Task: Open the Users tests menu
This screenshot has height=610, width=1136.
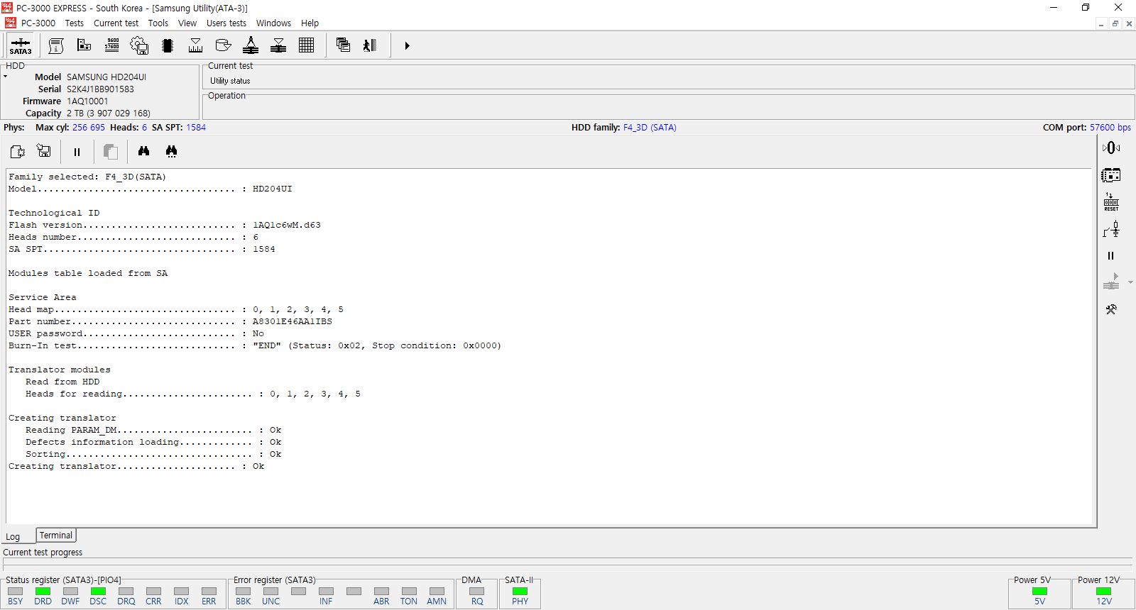Action: [226, 23]
